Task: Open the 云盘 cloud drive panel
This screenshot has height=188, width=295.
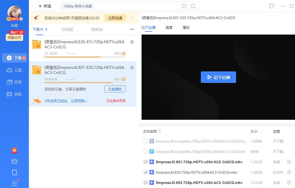Action: point(14,70)
